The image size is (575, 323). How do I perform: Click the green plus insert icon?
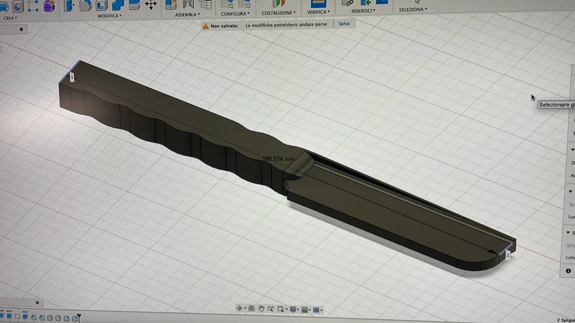[x=366, y=3]
